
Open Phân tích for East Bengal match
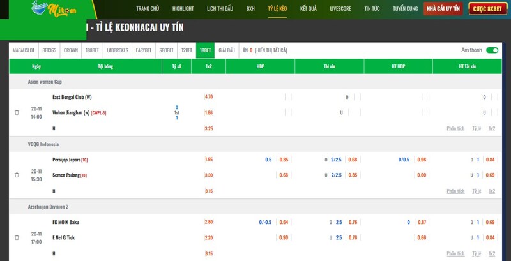[x=455, y=128]
